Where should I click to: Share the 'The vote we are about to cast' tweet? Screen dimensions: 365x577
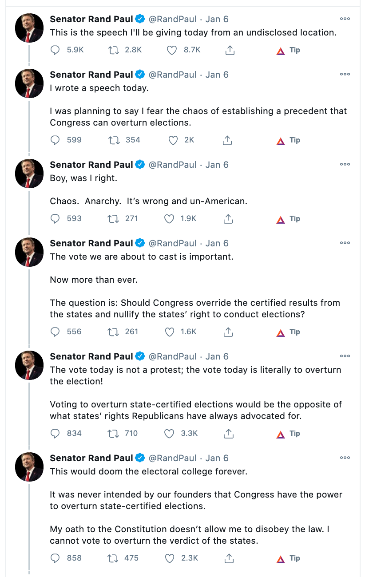[x=228, y=332]
